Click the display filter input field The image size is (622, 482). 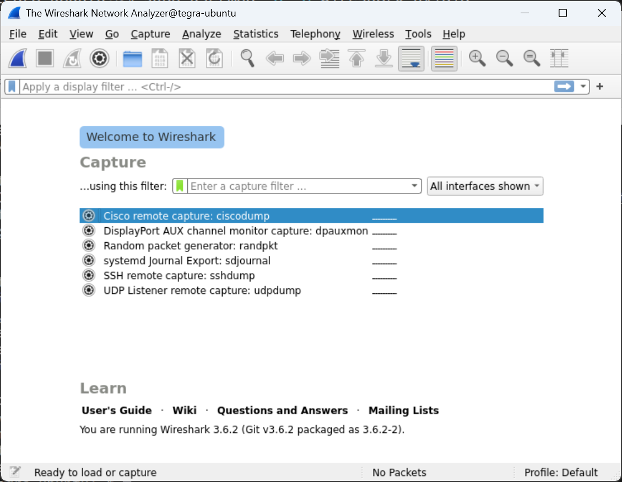coord(285,87)
